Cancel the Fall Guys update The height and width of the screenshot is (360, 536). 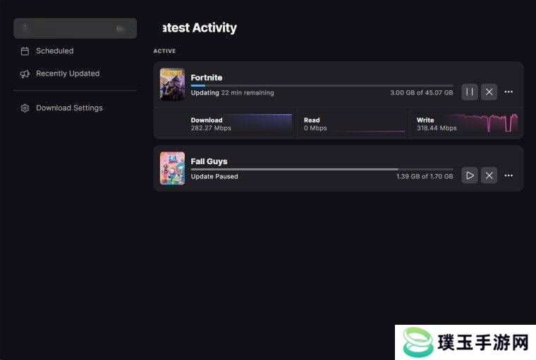[489, 175]
